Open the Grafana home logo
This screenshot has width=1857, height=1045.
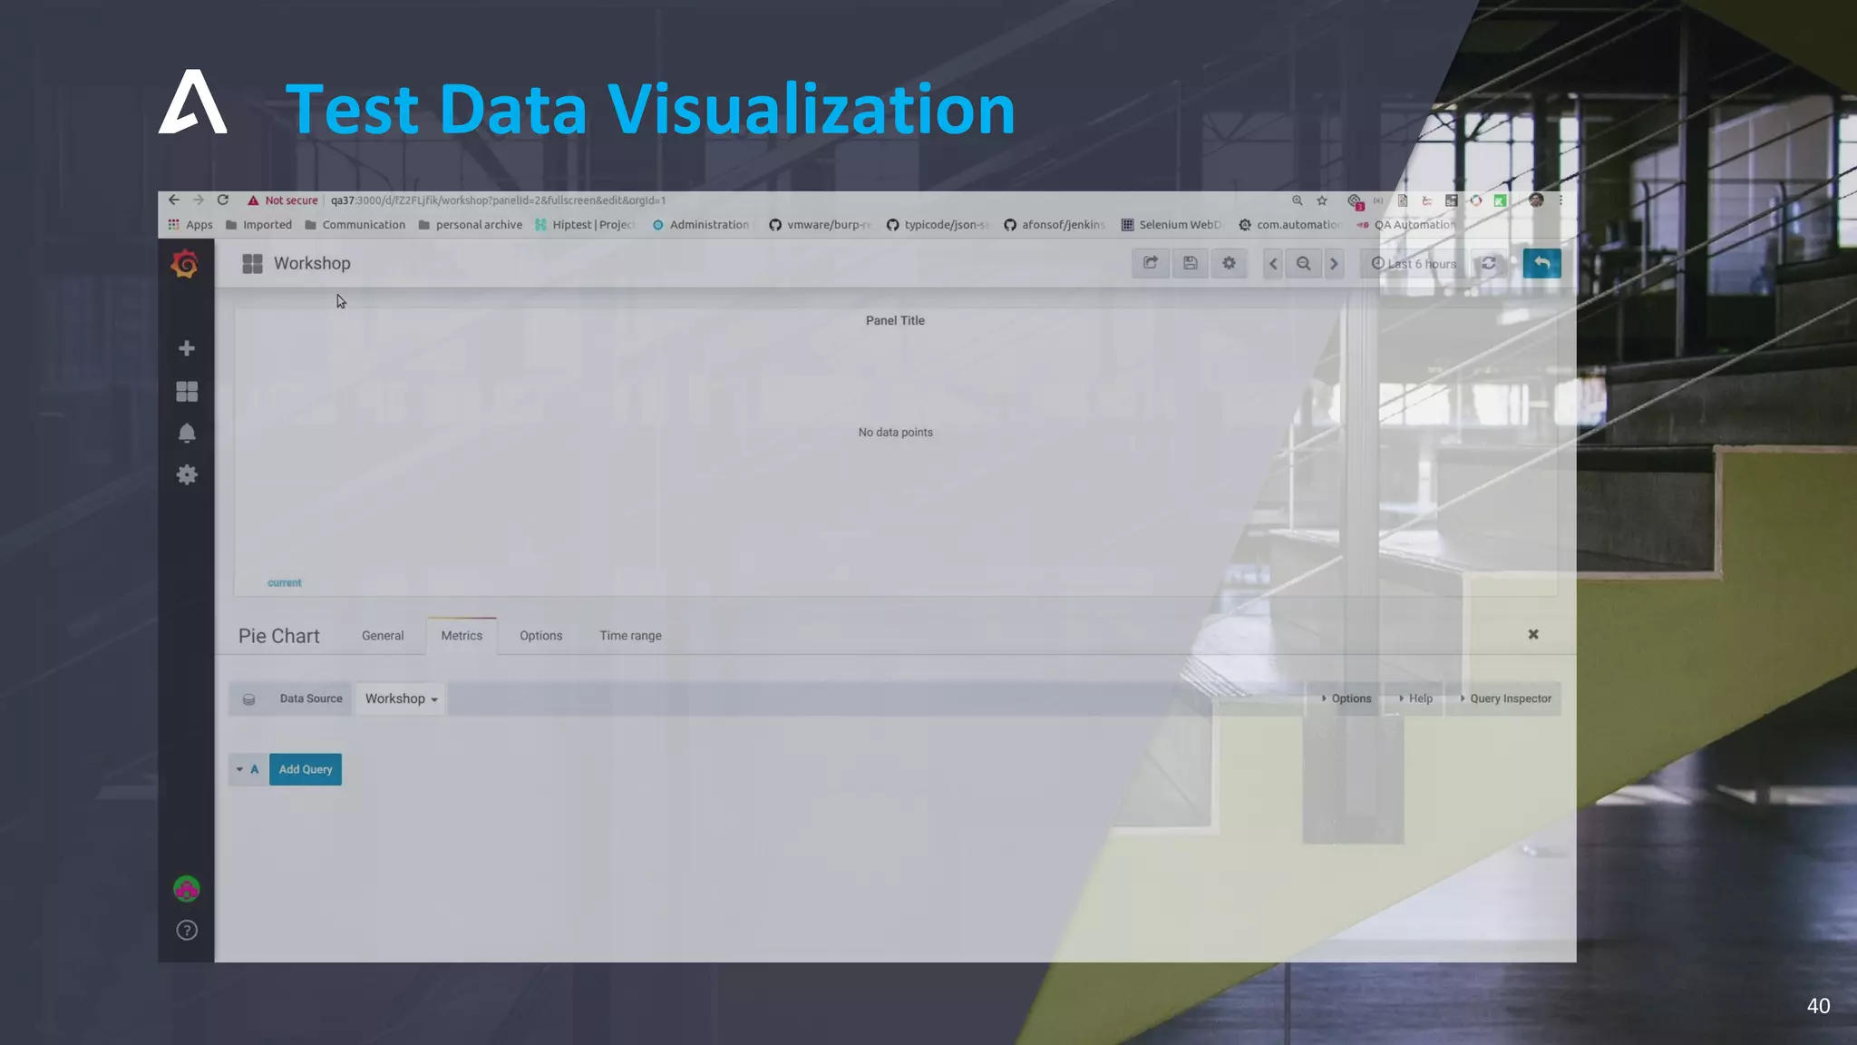coord(185,264)
